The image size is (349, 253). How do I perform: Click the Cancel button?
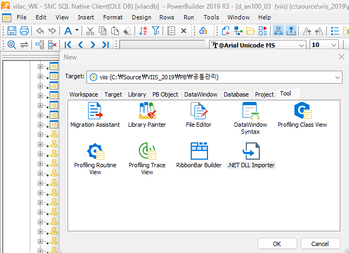coord(320,244)
